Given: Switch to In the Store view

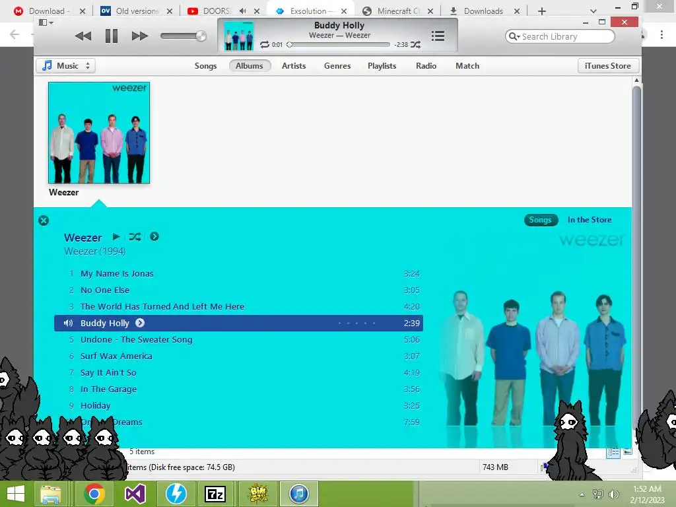Looking at the screenshot, I should point(590,220).
